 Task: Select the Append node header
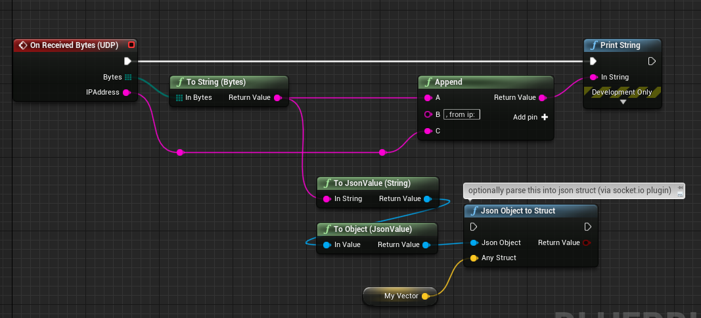486,82
